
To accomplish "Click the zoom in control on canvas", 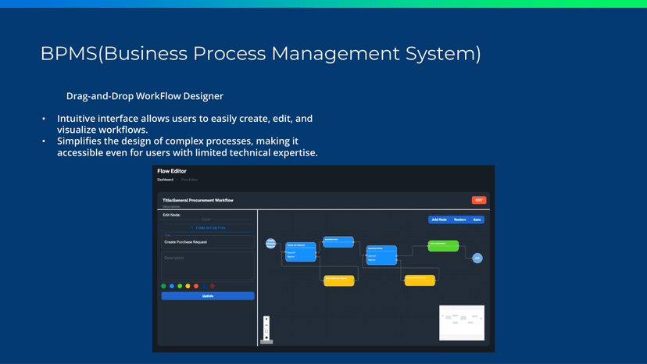I will point(266,319).
